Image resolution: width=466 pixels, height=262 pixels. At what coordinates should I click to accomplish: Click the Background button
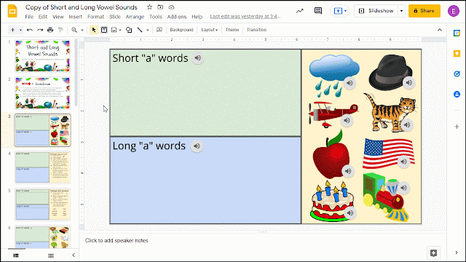[x=181, y=30]
